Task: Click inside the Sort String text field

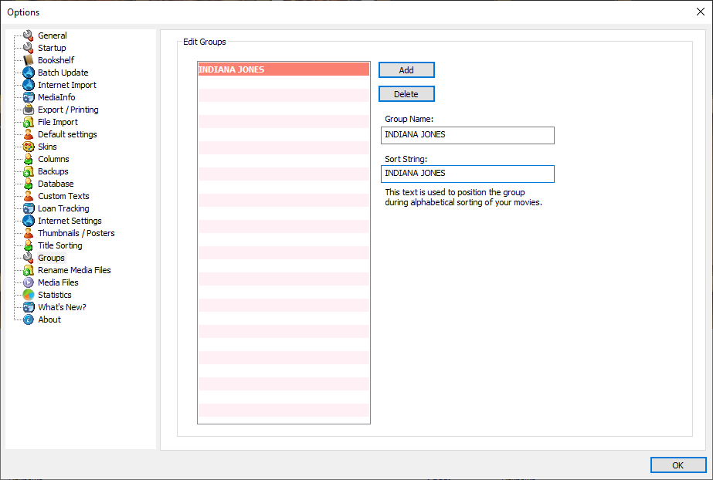Action: tap(467, 174)
